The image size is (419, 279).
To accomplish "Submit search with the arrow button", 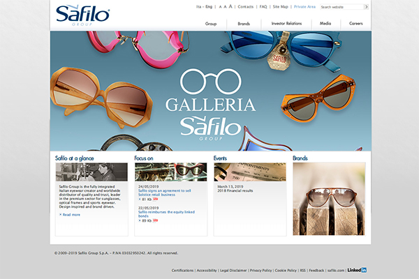I will pyautogui.click(x=366, y=7).
